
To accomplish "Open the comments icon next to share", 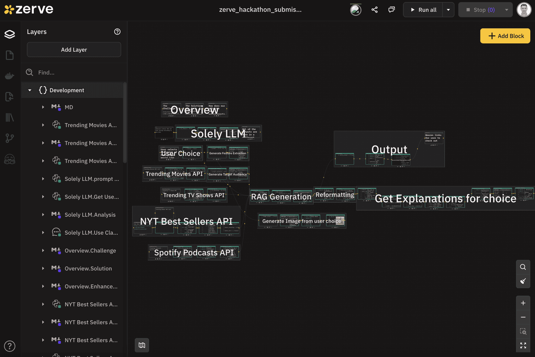I will (391, 10).
